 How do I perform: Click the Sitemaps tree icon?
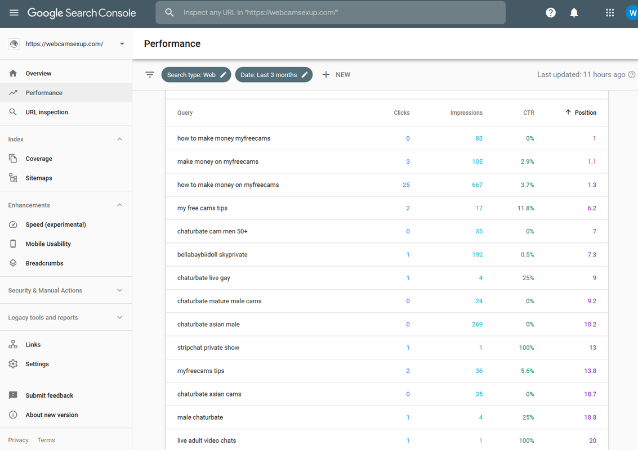[13, 178]
